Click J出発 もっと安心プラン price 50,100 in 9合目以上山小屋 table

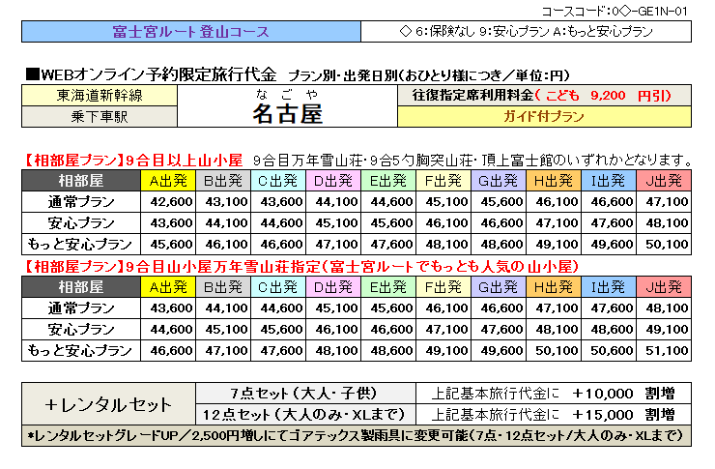(667, 244)
